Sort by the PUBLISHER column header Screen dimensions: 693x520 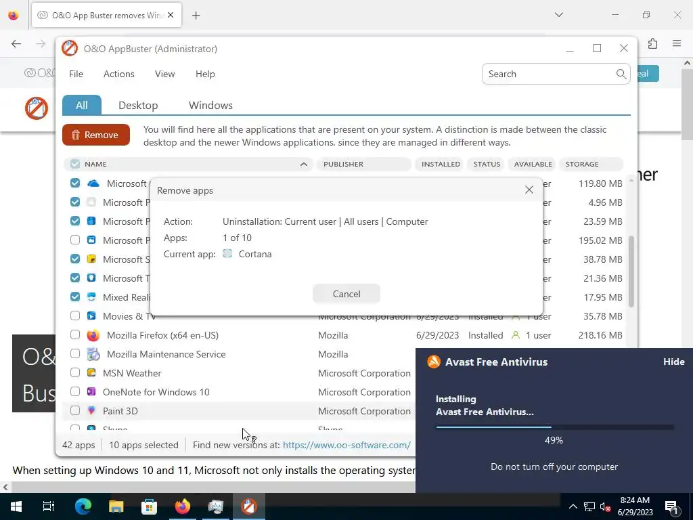[x=363, y=164]
